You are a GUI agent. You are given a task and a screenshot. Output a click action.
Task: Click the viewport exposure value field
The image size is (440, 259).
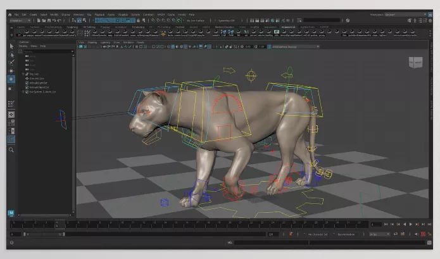(248, 47)
